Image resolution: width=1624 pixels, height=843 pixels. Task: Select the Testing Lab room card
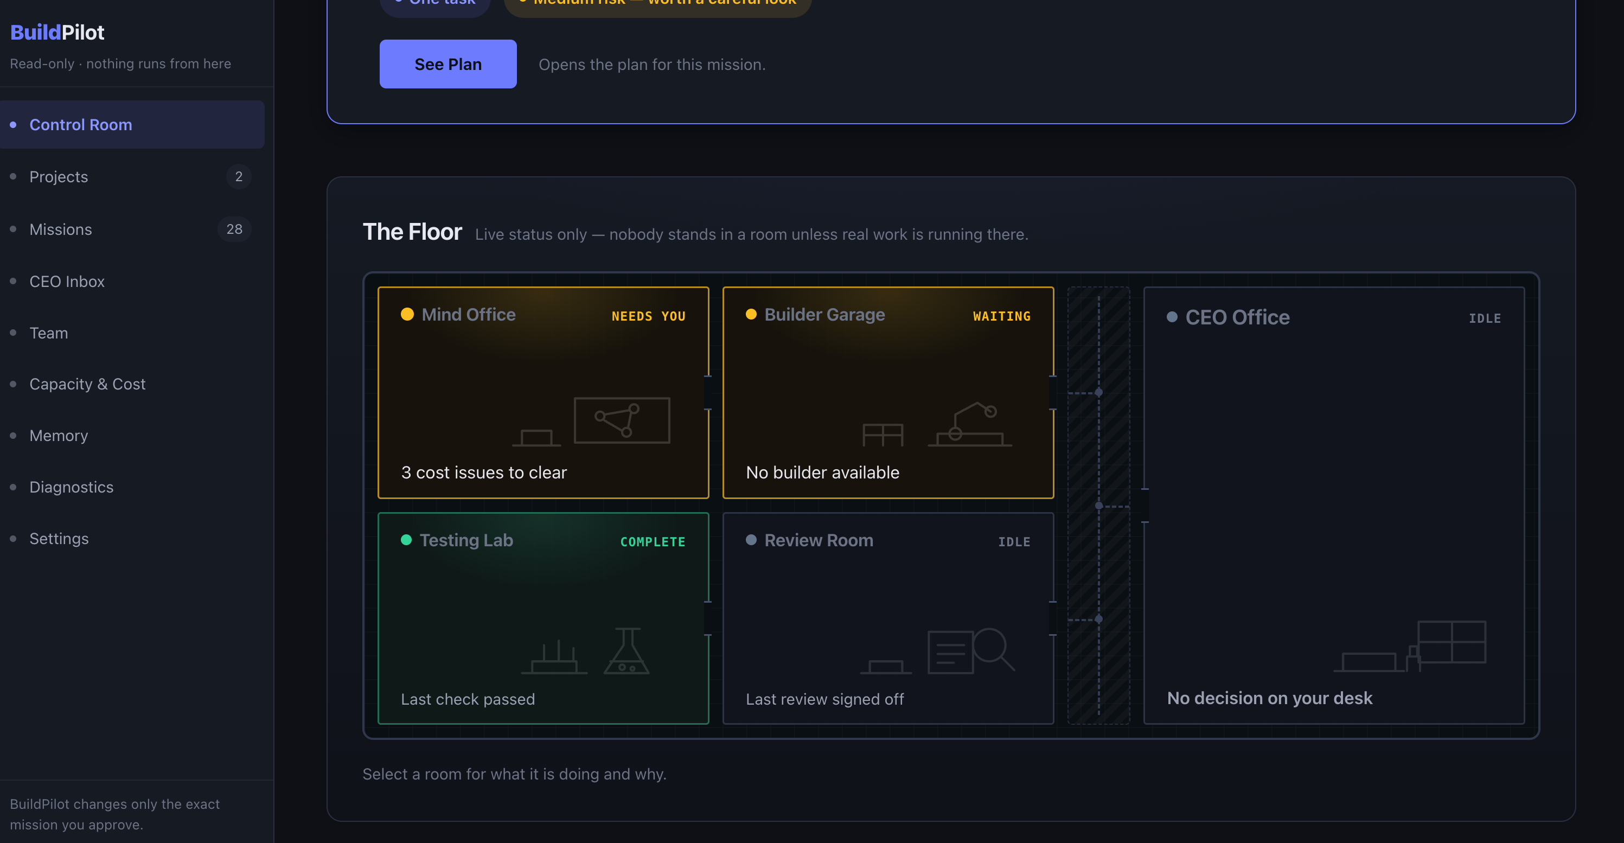coord(544,618)
